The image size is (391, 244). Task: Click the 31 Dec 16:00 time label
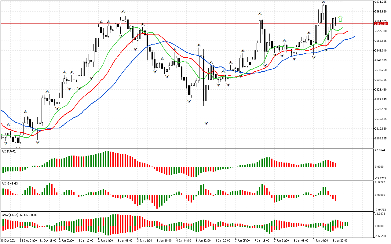click(x=49, y=241)
